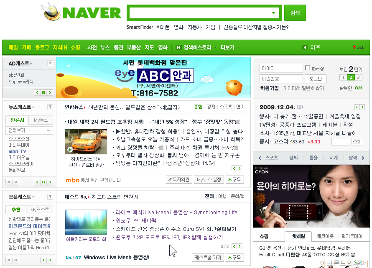The width and height of the screenshot is (372, 268).
Task: Open the search box autocomplete dropdown arrow
Action: coord(273,13)
